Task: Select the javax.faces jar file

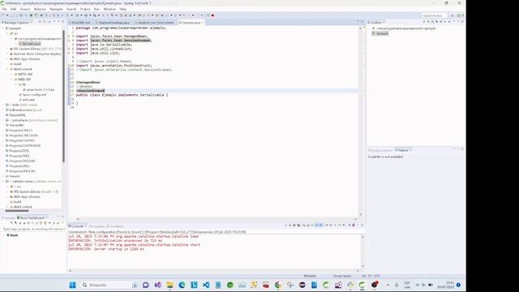Action: 38,90
